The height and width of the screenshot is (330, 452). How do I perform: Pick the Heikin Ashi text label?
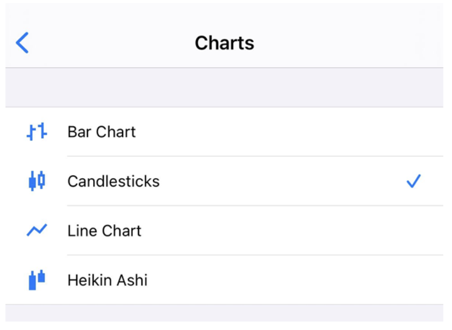click(x=107, y=280)
